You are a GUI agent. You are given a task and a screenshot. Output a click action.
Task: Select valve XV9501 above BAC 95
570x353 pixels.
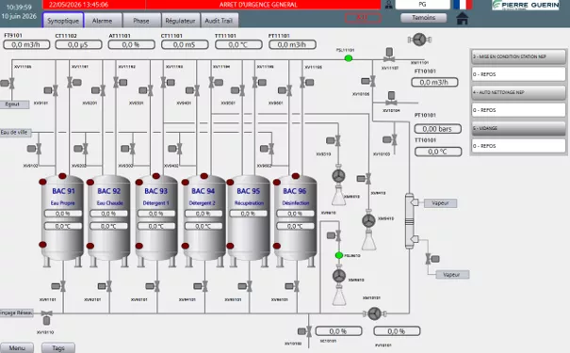[237, 90]
